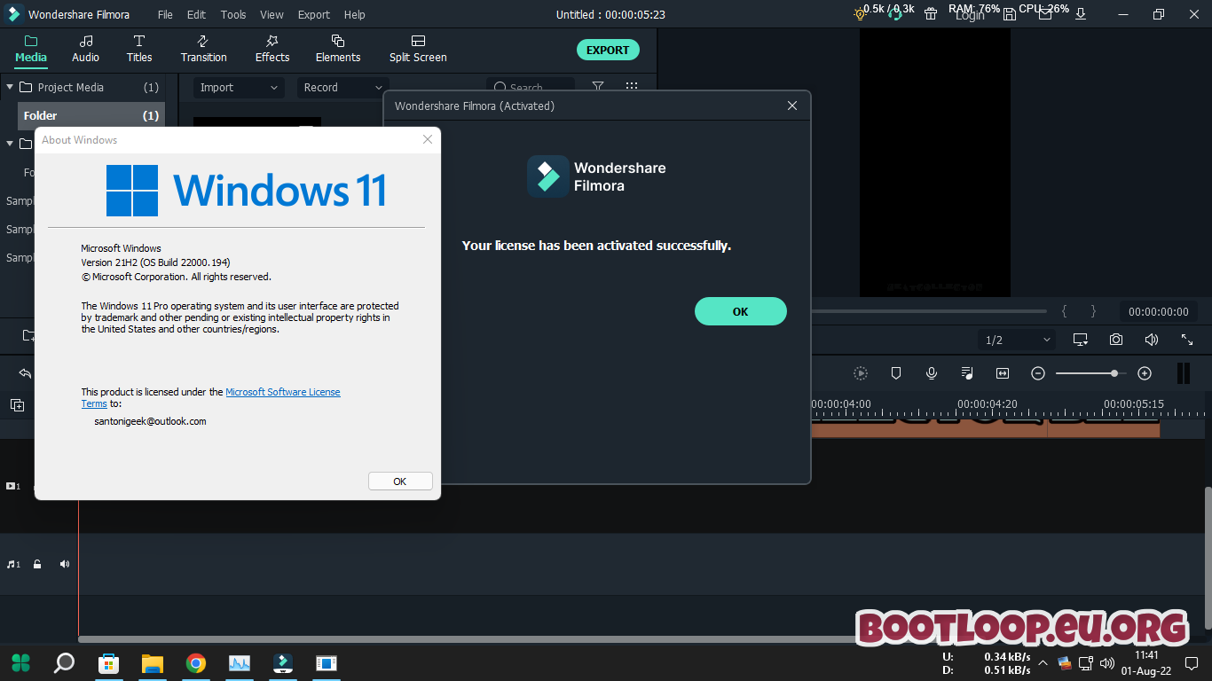
Task: Switch to the Split Screen tab
Action: point(418,50)
